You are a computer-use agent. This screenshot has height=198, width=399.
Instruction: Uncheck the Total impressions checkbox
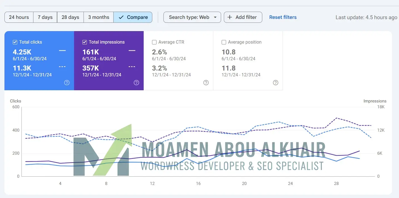pyautogui.click(x=85, y=42)
